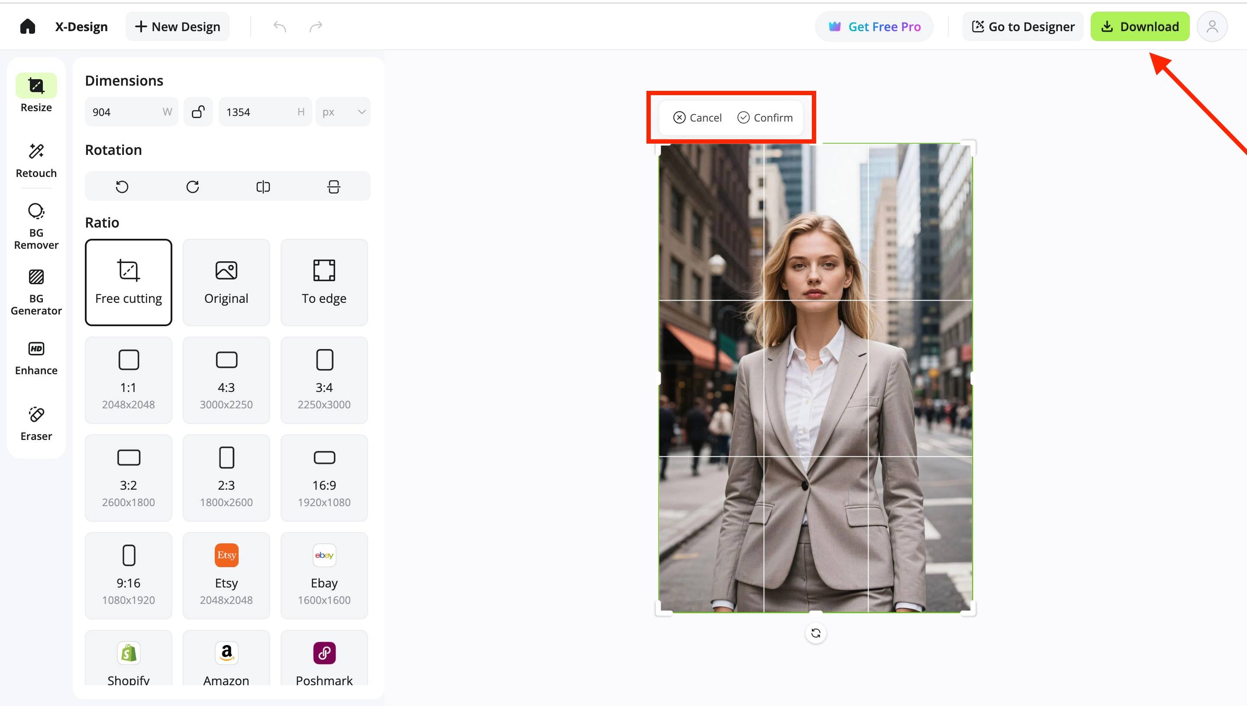Choose the 2:3 1800x2600 ratio
The image size is (1247, 706).
tap(226, 478)
